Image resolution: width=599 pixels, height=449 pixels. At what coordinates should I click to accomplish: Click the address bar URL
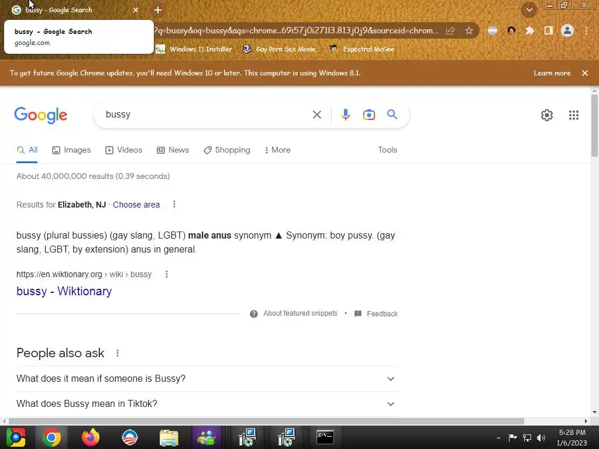point(296,30)
